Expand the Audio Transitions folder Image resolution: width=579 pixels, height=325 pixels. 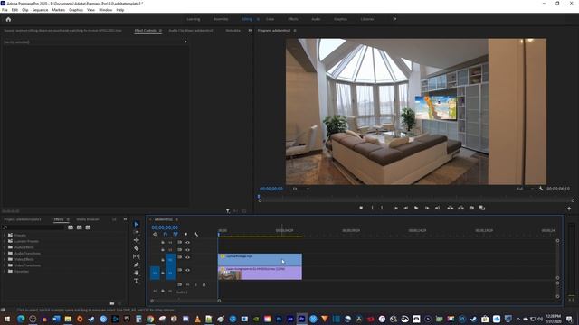tap(5, 253)
